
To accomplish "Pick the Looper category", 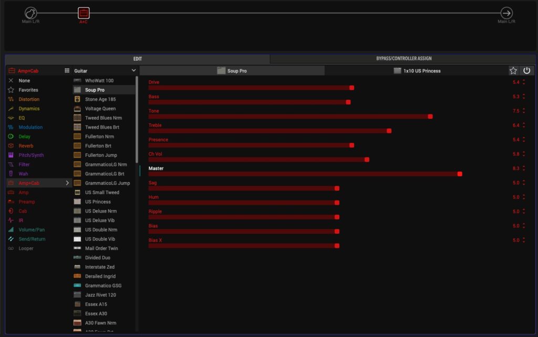I will coord(26,248).
